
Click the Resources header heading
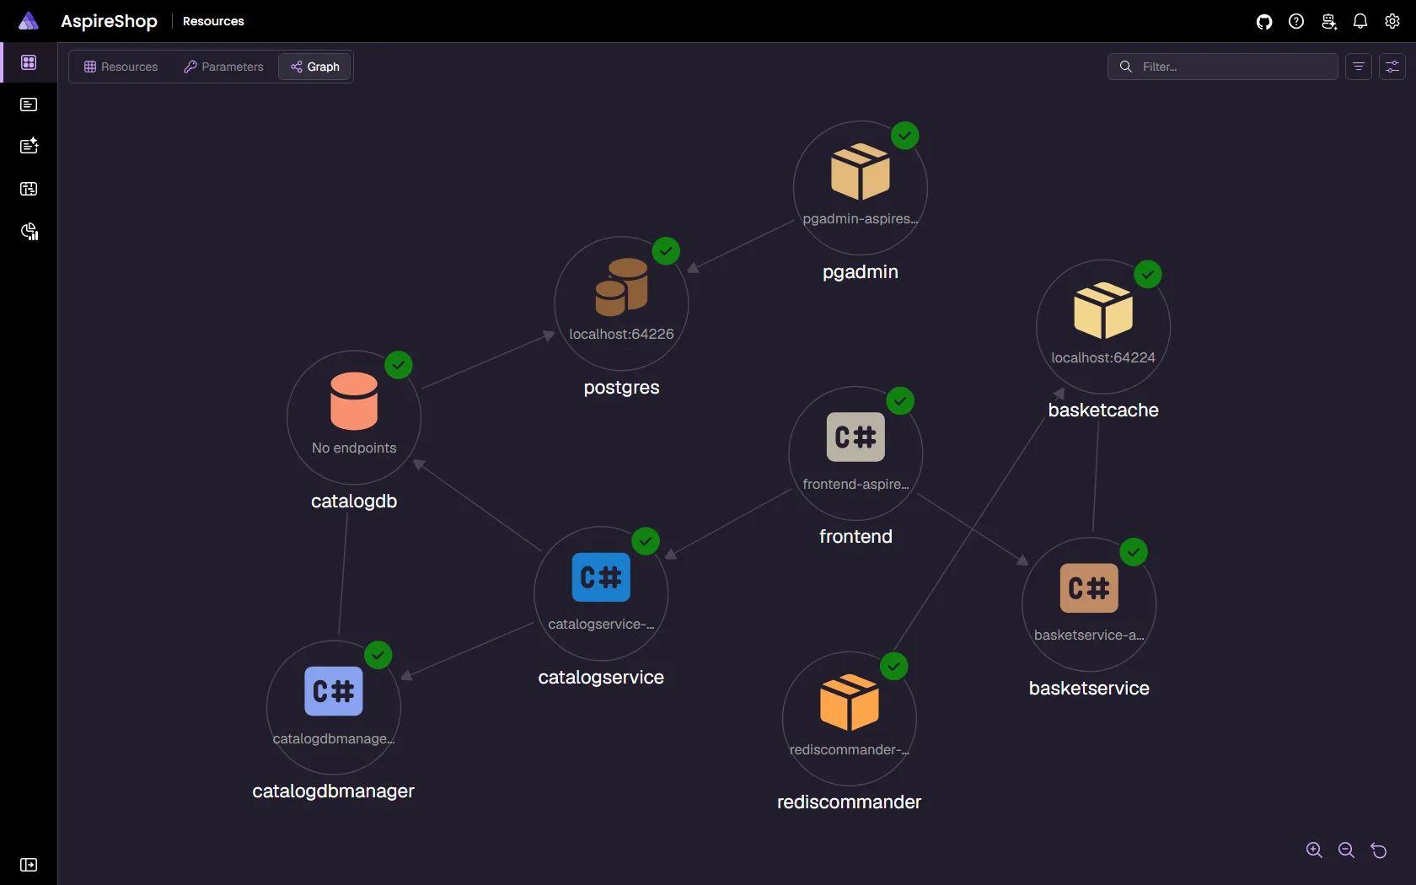point(213,21)
